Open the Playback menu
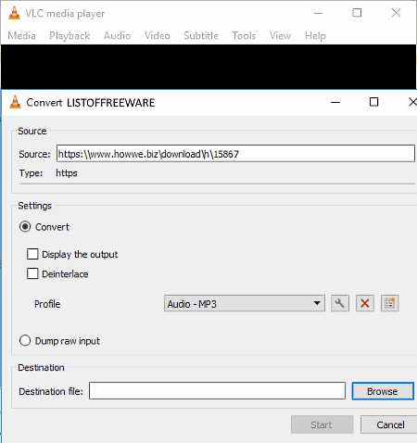This screenshot has width=417, height=443. pyautogui.click(x=69, y=35)
